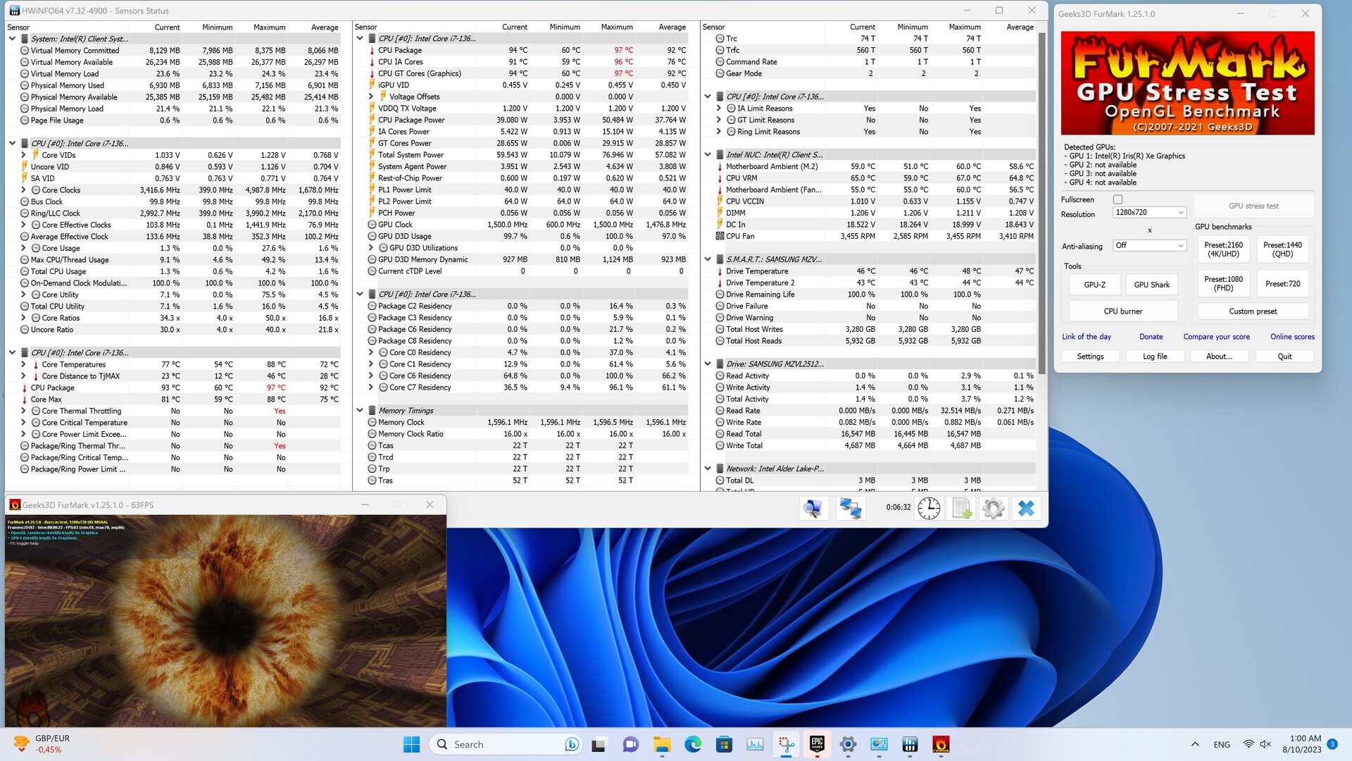
Task: Open Windows Settings gear on taskbar
Action: [848, 744]
